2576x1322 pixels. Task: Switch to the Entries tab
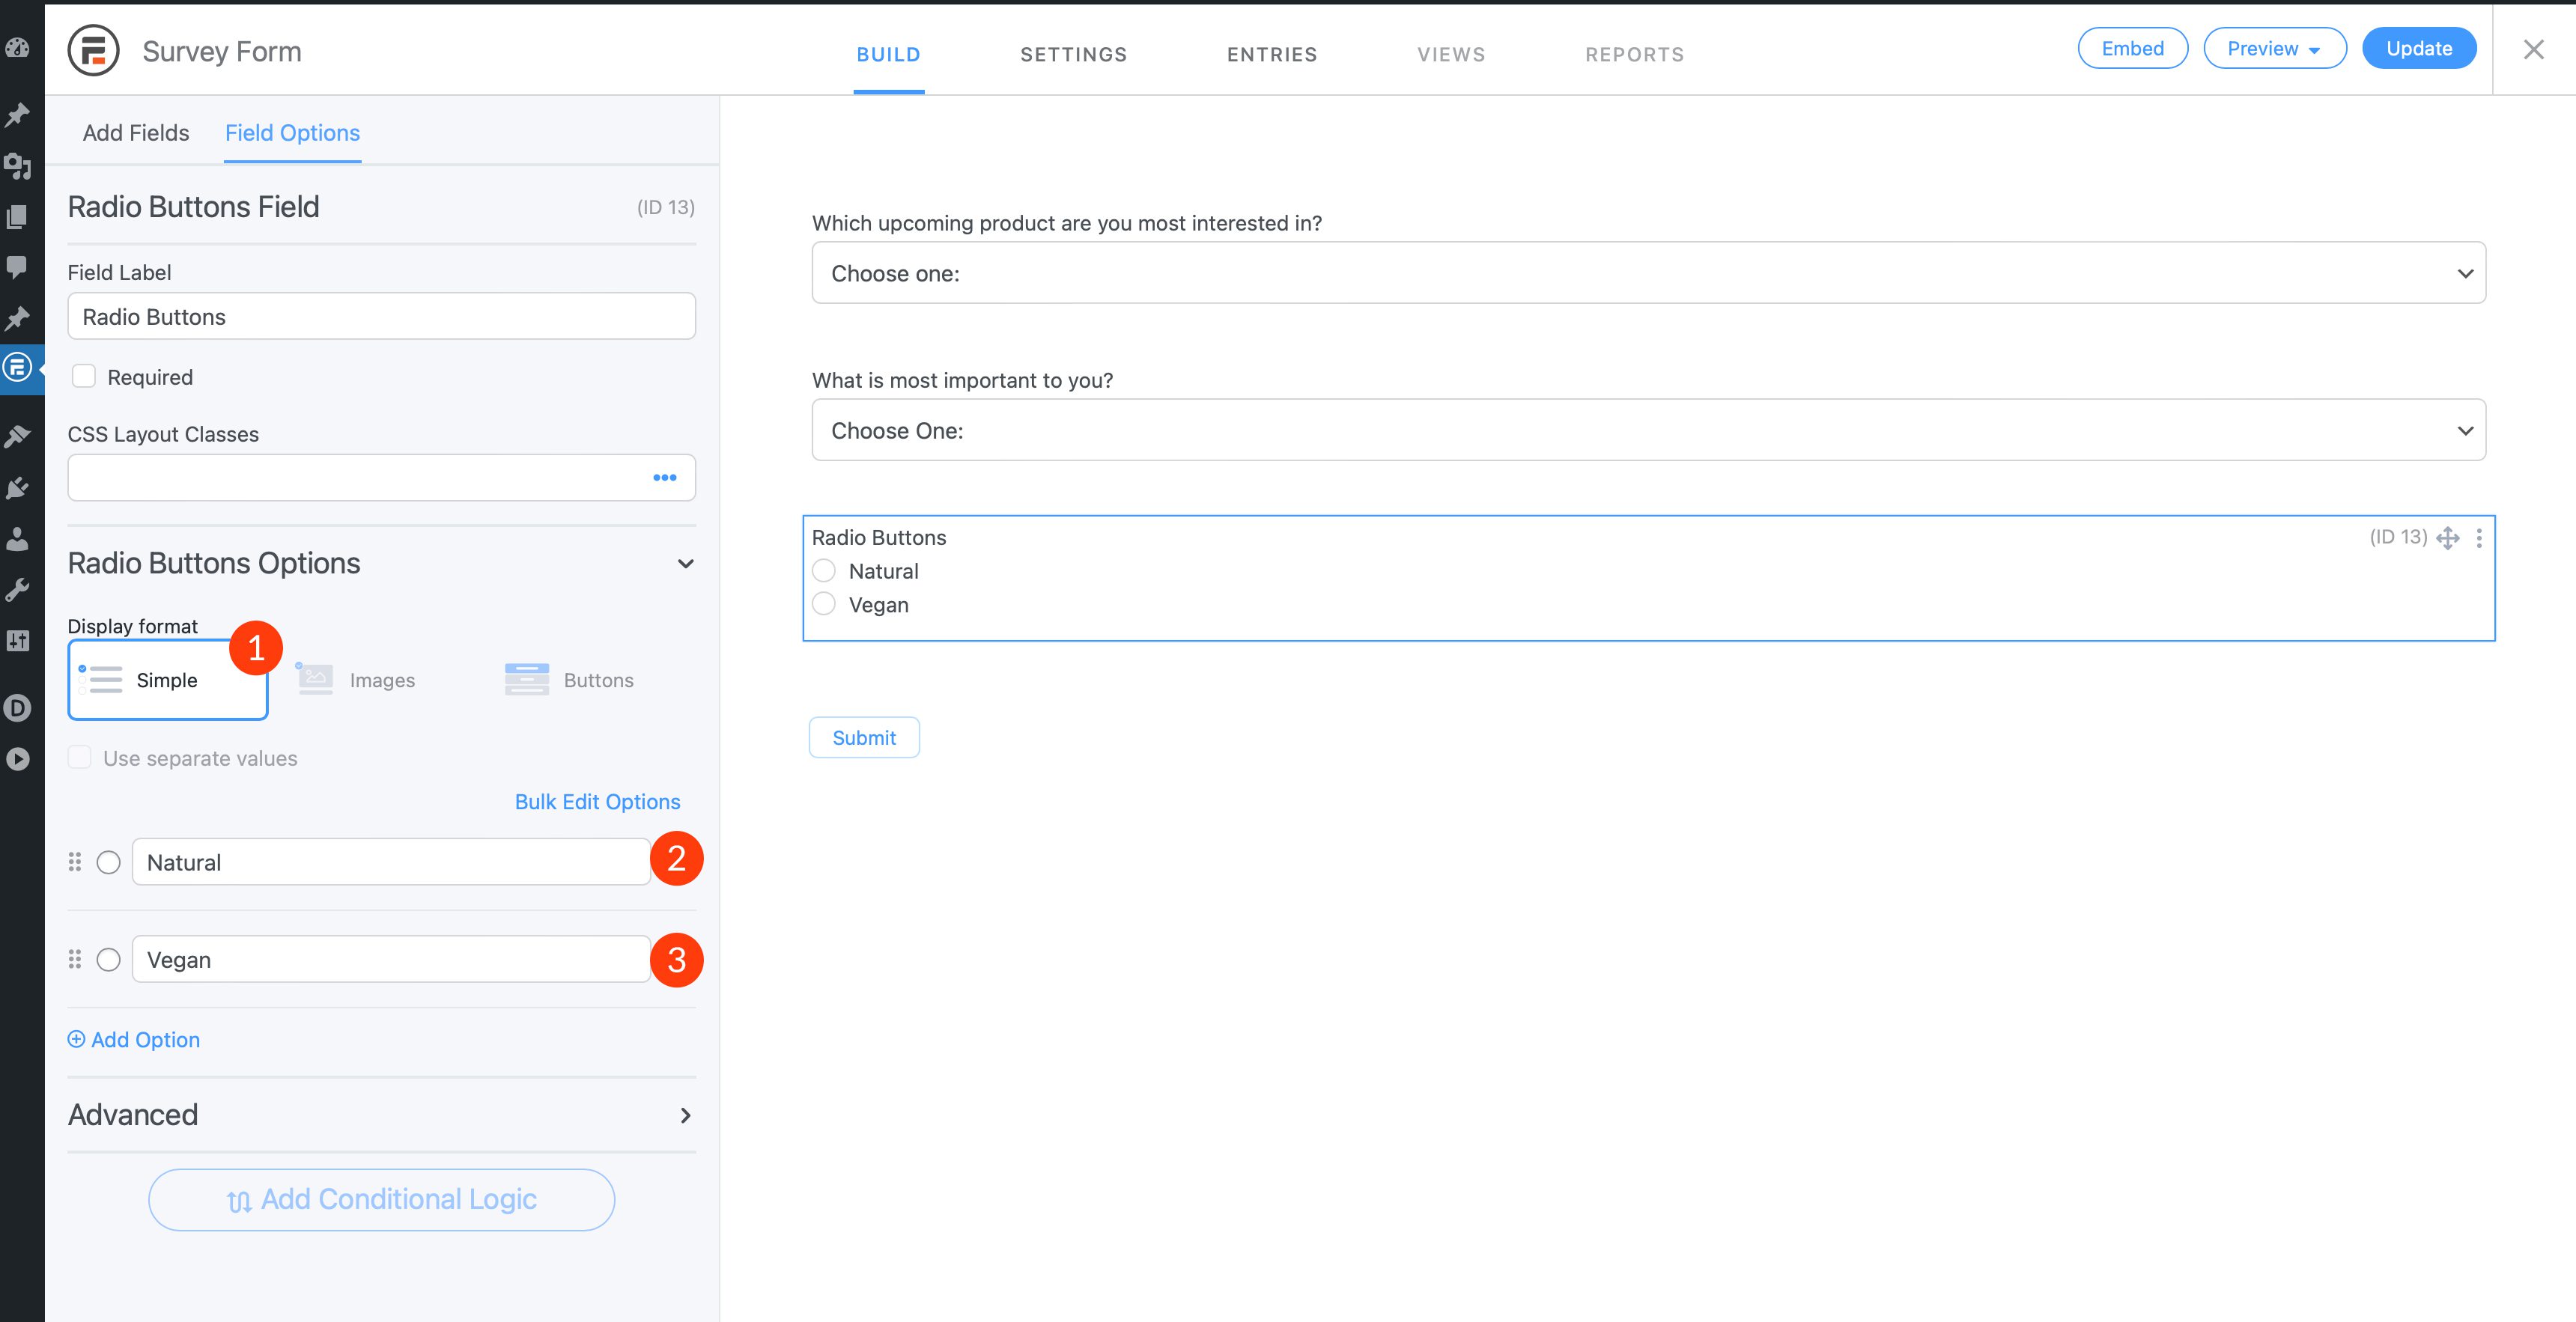(1271, 52)
